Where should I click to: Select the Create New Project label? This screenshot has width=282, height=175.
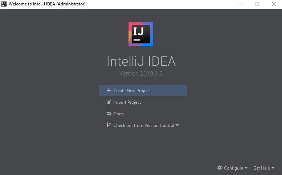[x=131, y=91]
